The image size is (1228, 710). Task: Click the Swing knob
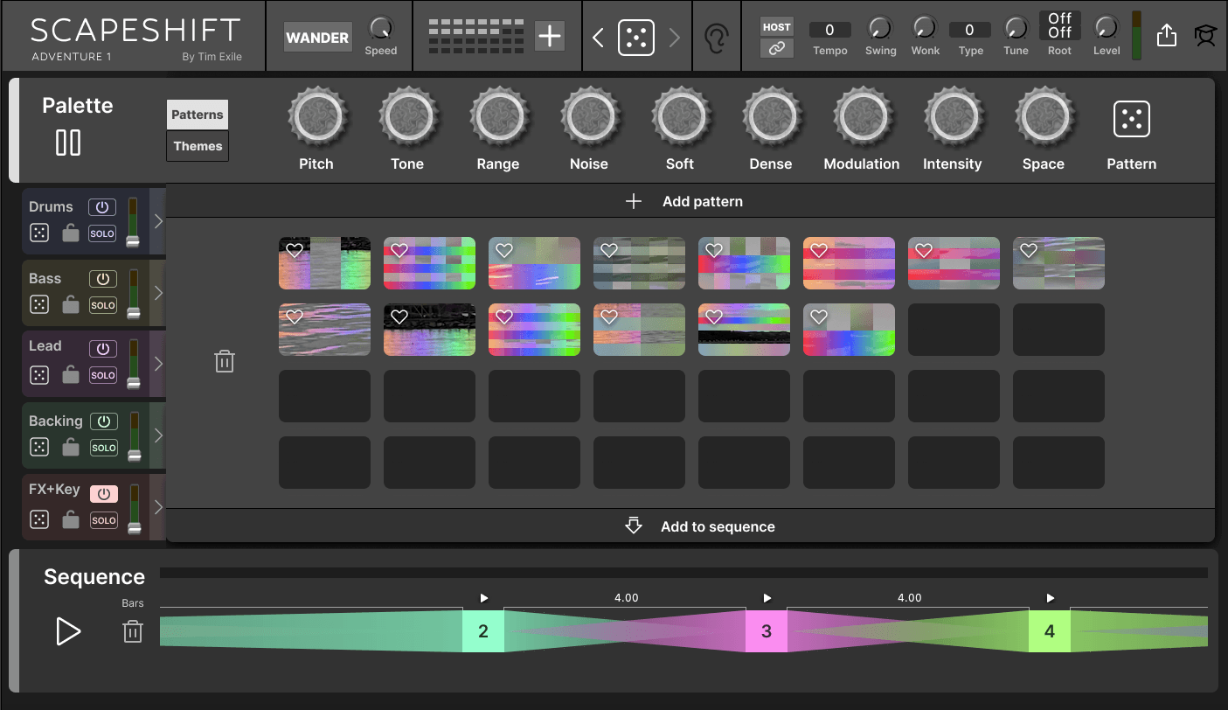click(x=880, y=28)
